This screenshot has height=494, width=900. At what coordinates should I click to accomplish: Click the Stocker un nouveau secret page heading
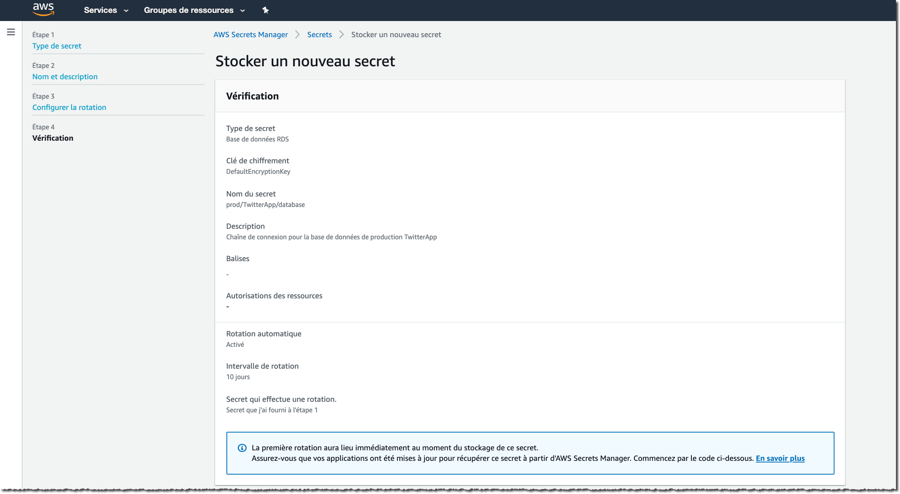coord(305,61)
